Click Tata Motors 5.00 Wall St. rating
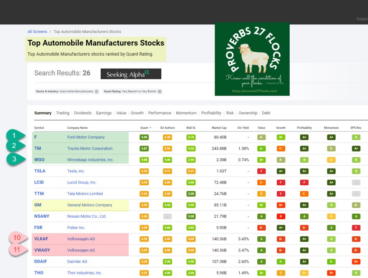The height and width of the screenshot is (278, 368). [x=191, y=194]
